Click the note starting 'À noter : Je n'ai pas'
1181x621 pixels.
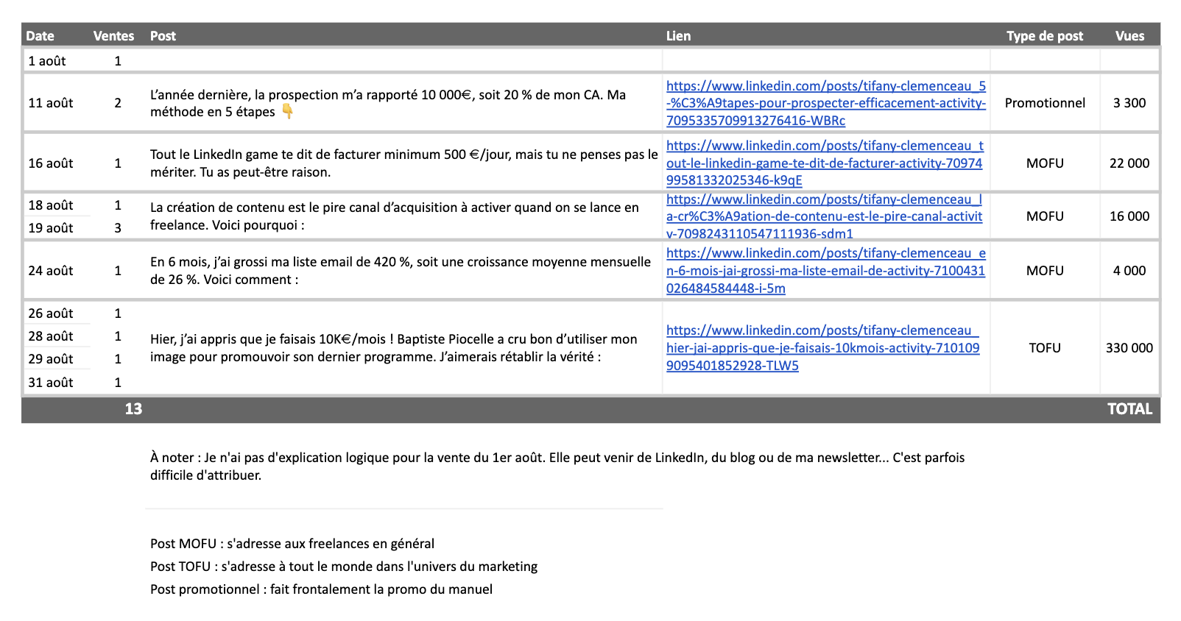[557, 466]
